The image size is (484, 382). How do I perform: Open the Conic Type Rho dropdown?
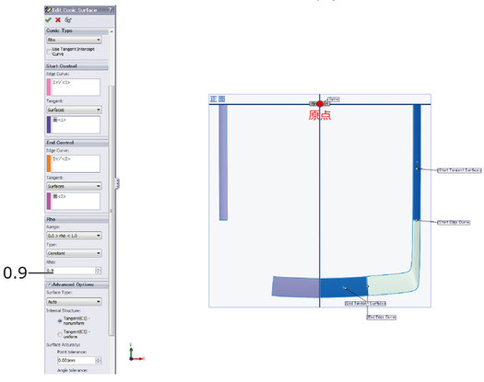(x=74, y=40)
